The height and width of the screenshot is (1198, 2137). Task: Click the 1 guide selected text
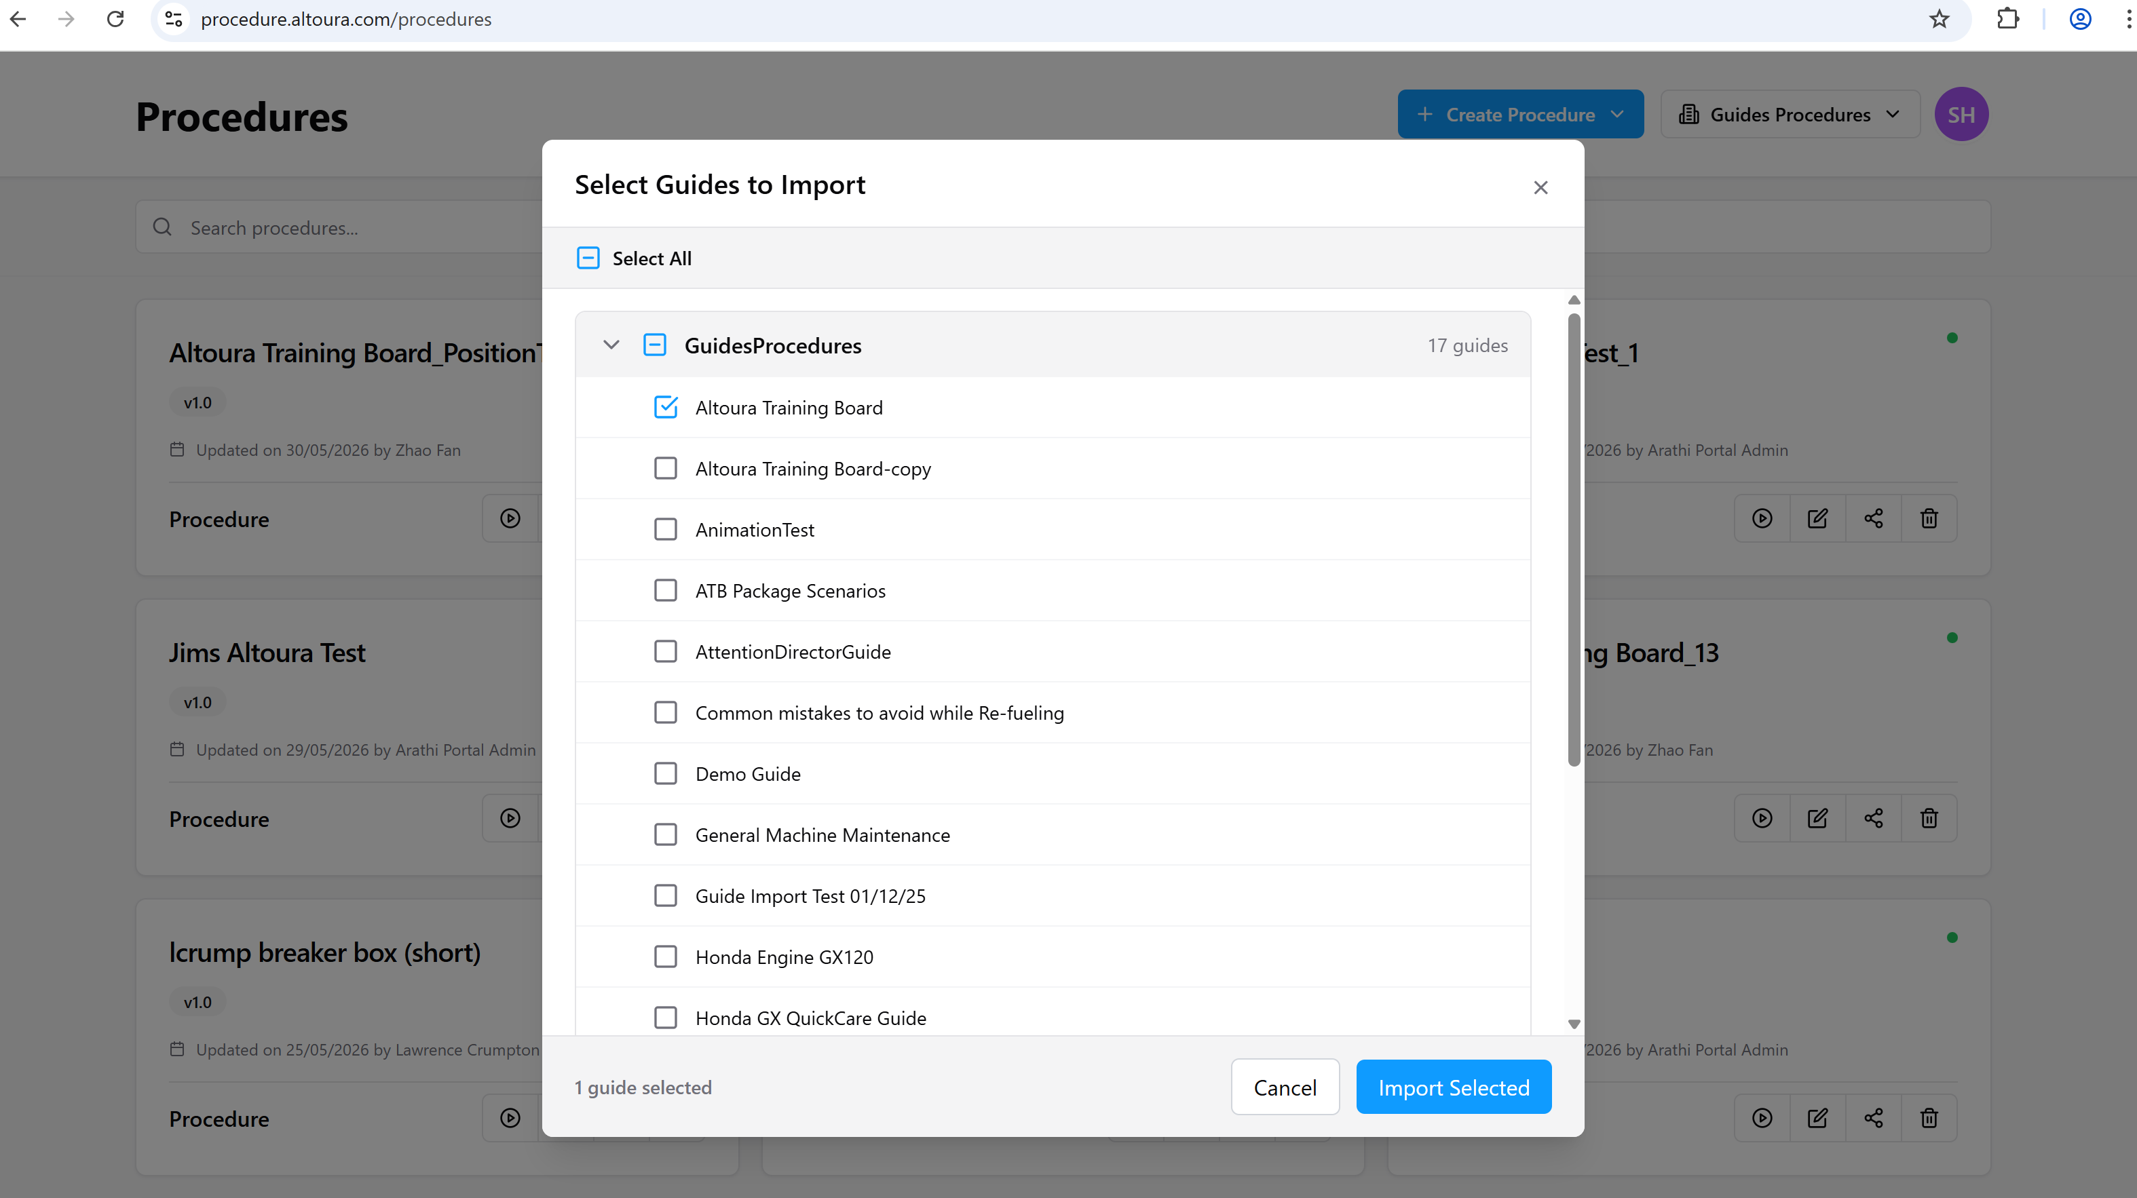[x=643, y=1087]
